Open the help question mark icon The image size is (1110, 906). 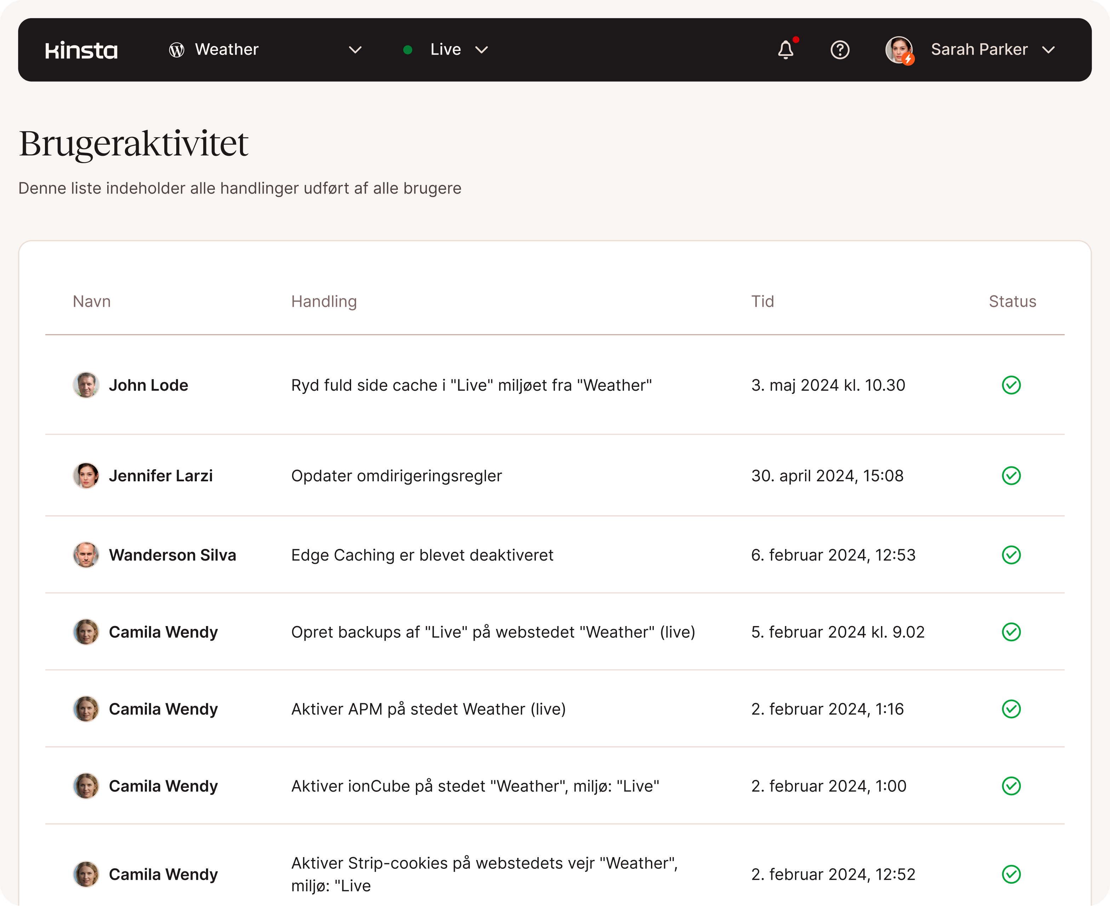click(840, 50)
